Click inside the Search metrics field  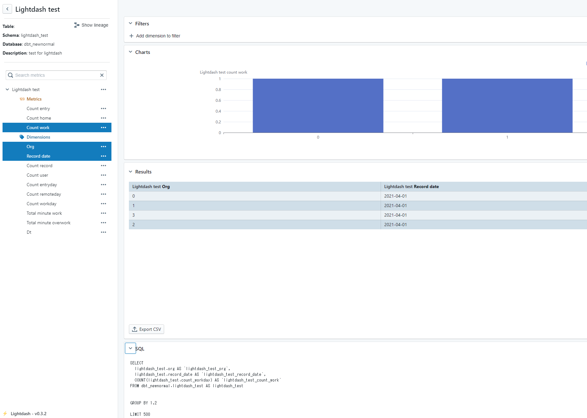54,75
